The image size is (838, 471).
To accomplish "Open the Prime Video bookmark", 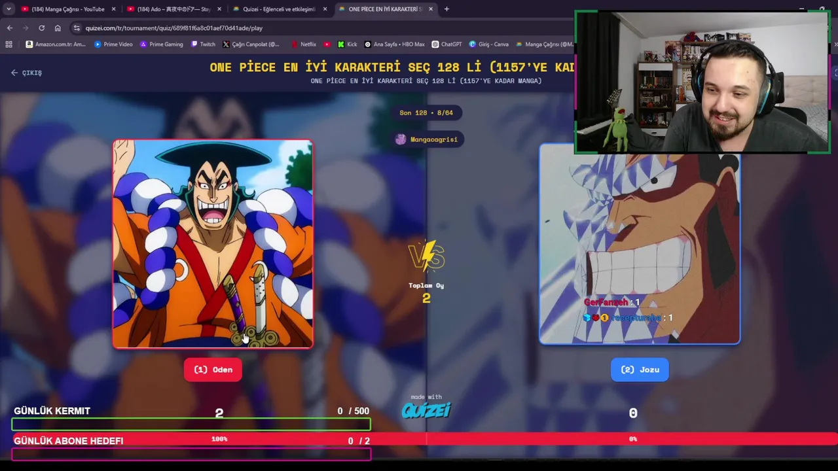I will pyautogui.click(x=113, y=44).
